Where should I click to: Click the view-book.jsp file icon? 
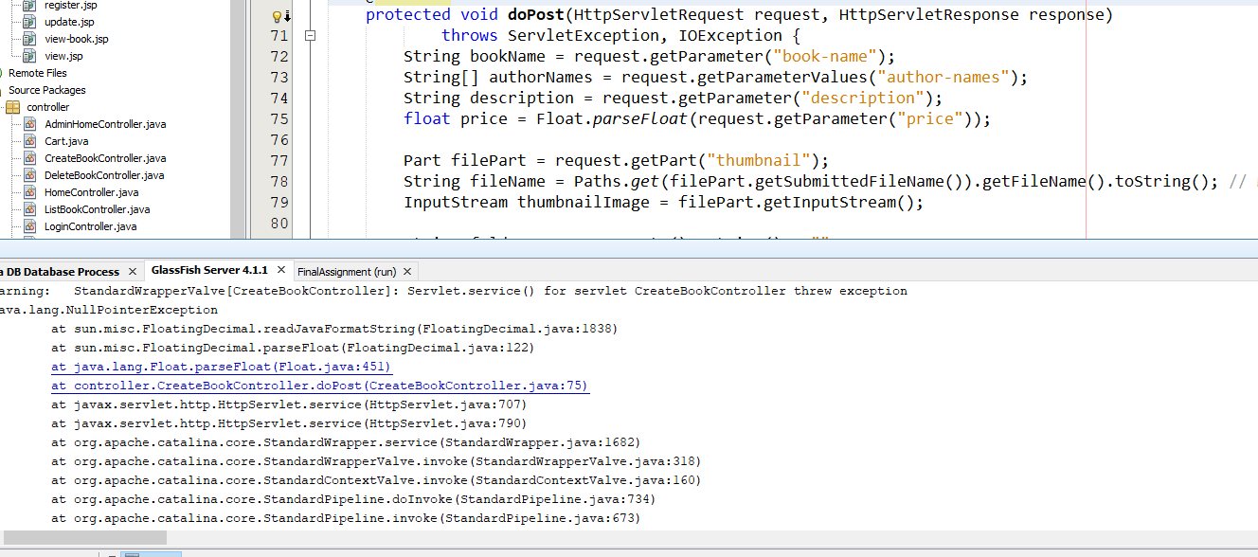click(x=29, y=39)
